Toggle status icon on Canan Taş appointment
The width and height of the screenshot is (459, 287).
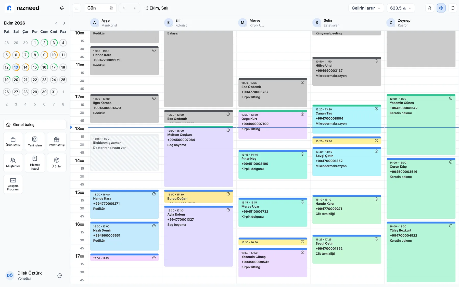(x=376, y=109)
